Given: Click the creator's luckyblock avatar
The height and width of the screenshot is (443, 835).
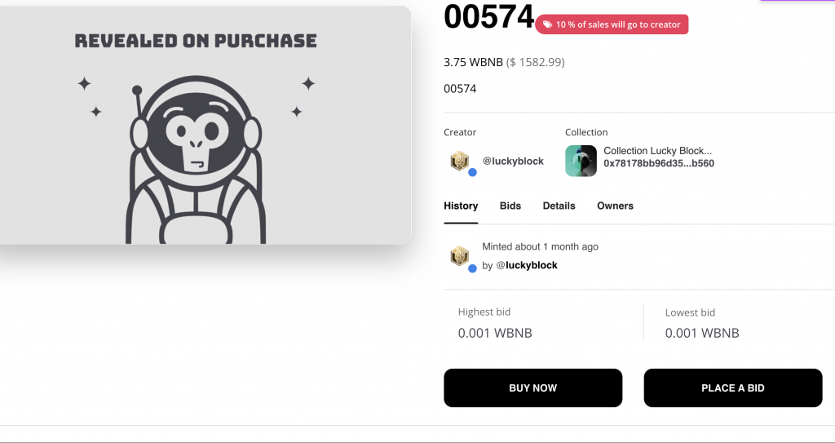Looking at the screenshot, I should [460, 161].
